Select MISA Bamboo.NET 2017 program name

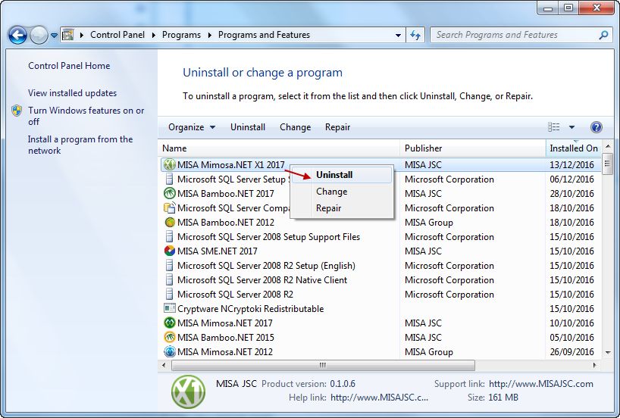click(226, 194)
